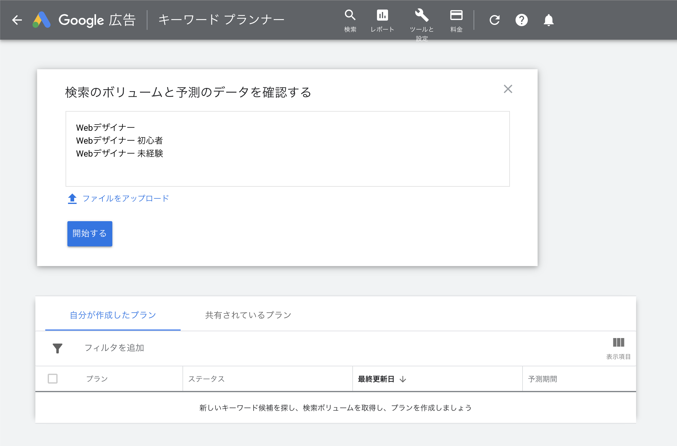
Task: Switch to 自分が作成したプラン tab
Action: click(x=113, y=315)
